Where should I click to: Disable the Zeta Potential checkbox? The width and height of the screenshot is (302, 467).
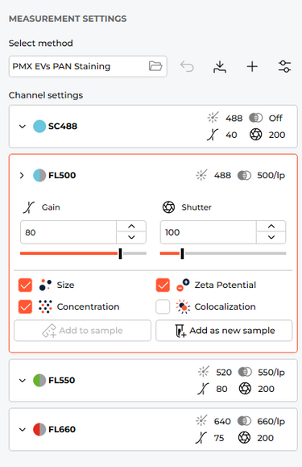click(x=163, y=285)
